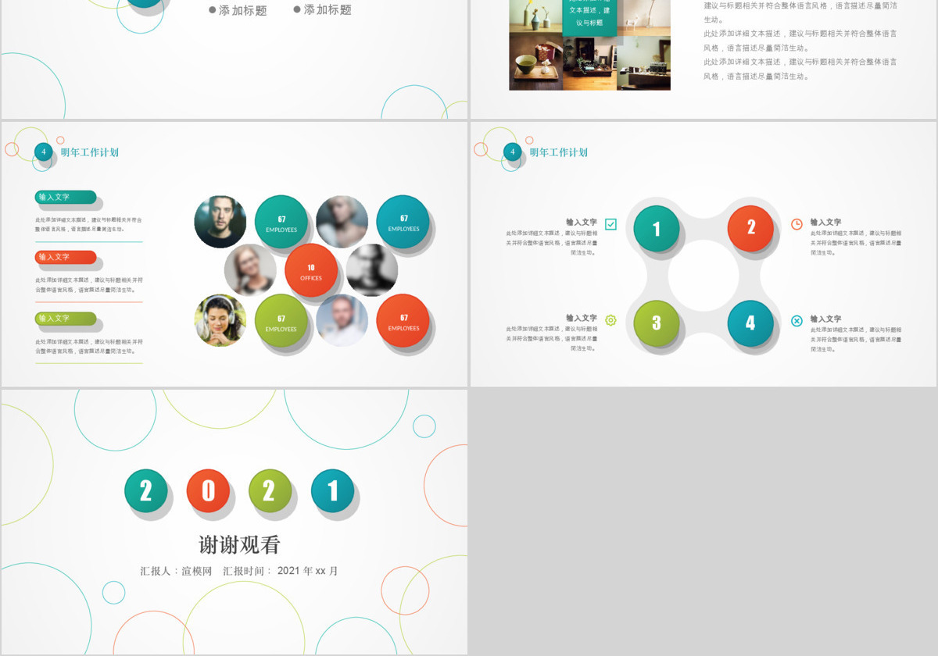Click description paragraph under the orange label pill

89,284
